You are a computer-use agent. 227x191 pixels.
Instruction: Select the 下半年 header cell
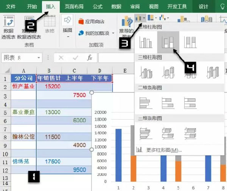pyautogui.click(x=100, y=78)
